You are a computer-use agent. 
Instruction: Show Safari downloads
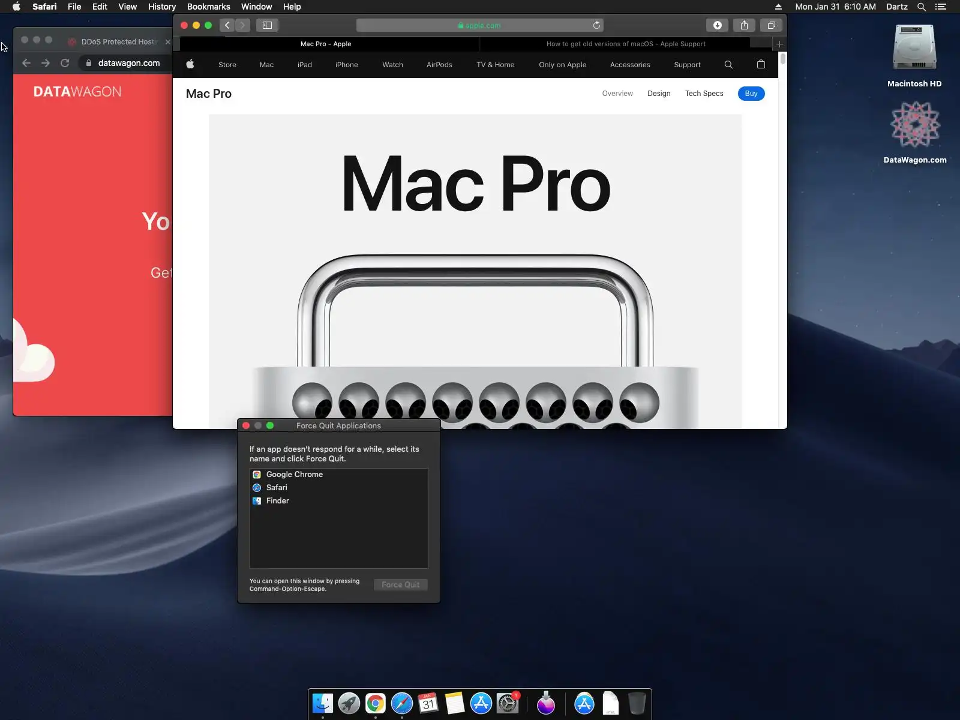pos(717,25)
